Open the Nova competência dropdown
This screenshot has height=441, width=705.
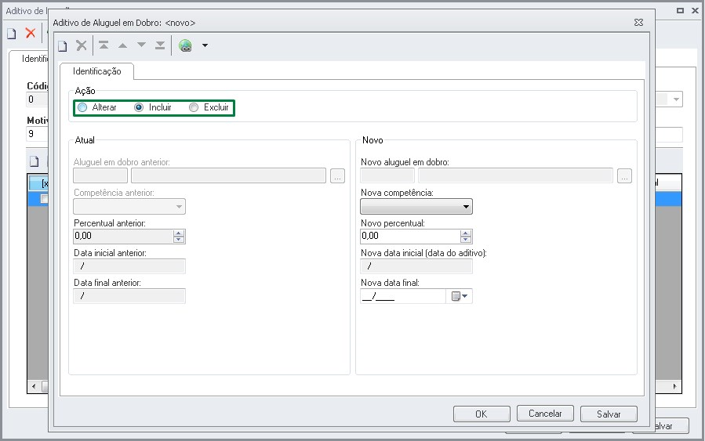click(416, 207)
